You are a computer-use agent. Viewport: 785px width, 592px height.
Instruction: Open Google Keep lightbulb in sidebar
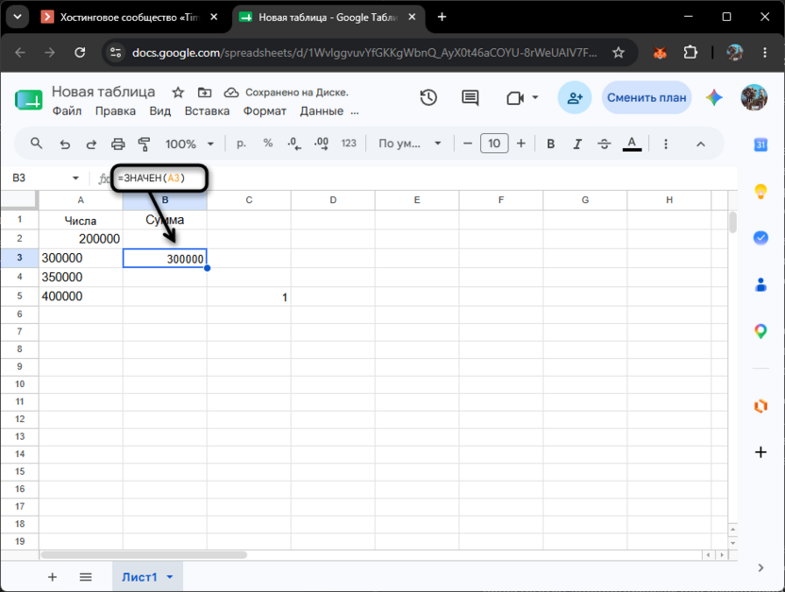click(x=760, y=192)
